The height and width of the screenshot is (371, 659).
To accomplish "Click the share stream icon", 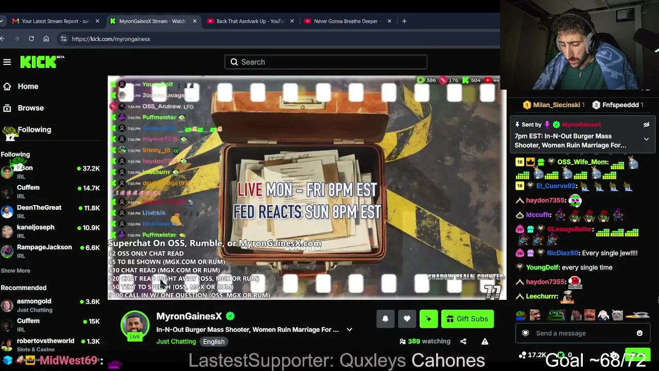I will [x=463, y=341].
